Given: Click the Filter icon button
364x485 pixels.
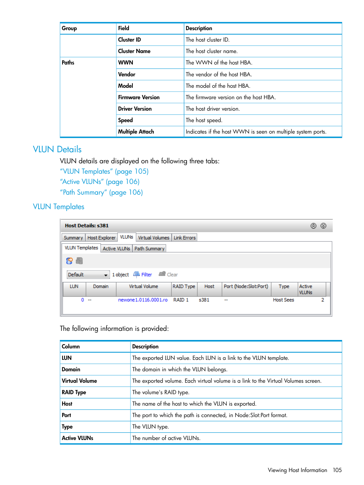Looking at the screenshot, I should (142, 274).
